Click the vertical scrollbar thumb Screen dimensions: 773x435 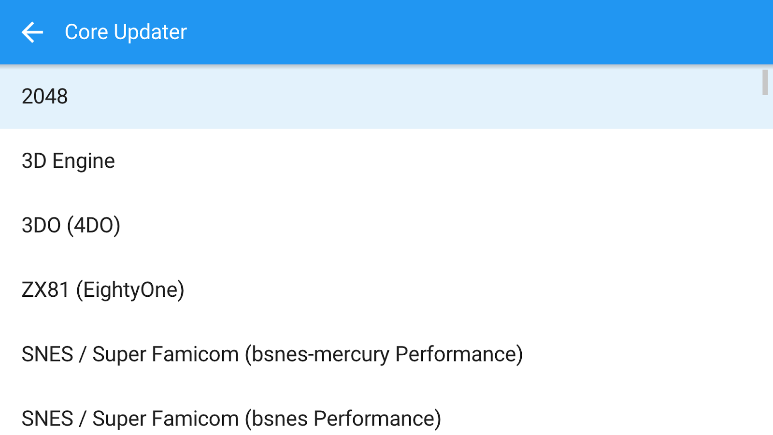765,82
